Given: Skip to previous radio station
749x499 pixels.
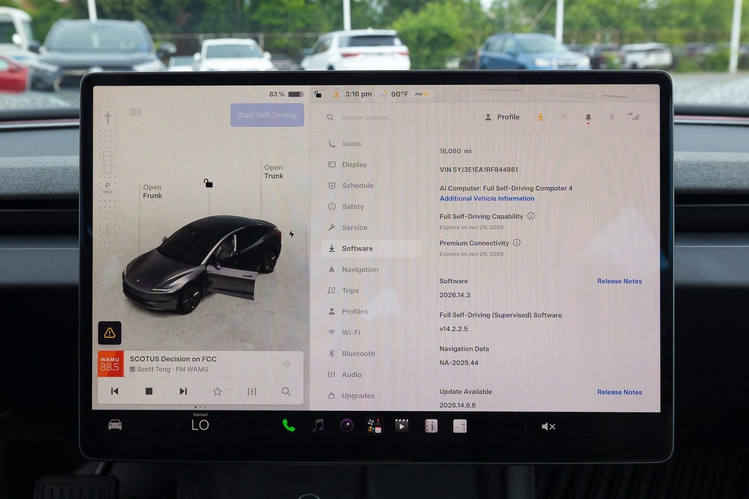Looking at the screenshot, I should [x=115, y=391].
